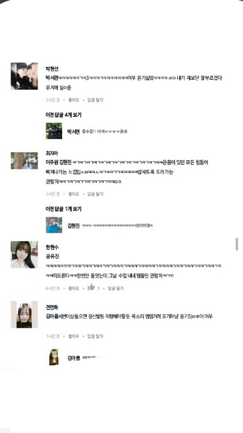Open 박현선's profile picture
The width and height of the screenshot is (243, 433).
coord(24,76)
